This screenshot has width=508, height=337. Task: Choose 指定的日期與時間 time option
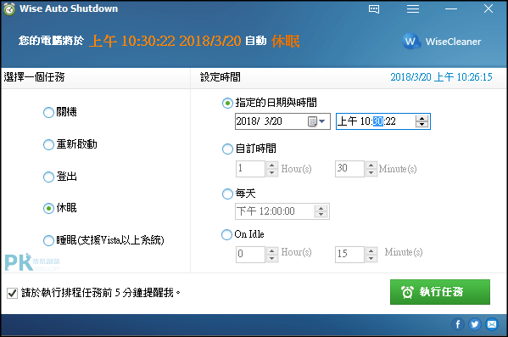pyautogui.click(x=270, y=103)
